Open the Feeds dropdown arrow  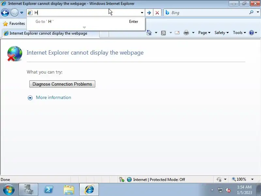click(x=171, y=33)
